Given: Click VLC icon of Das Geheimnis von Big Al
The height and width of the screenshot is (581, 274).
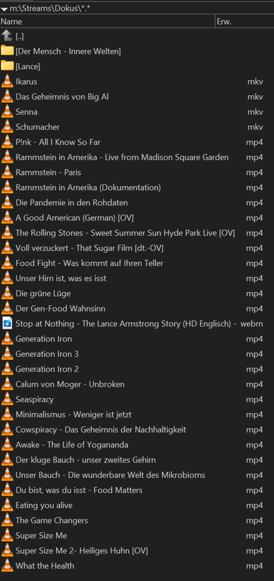Looking at the screenshot, I should tap(7, 96).
